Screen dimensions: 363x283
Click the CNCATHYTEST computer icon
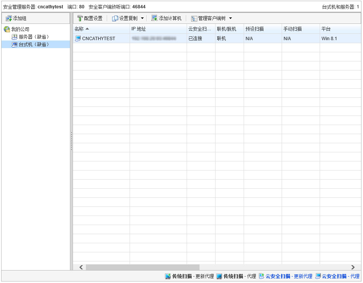click(78, 39)
